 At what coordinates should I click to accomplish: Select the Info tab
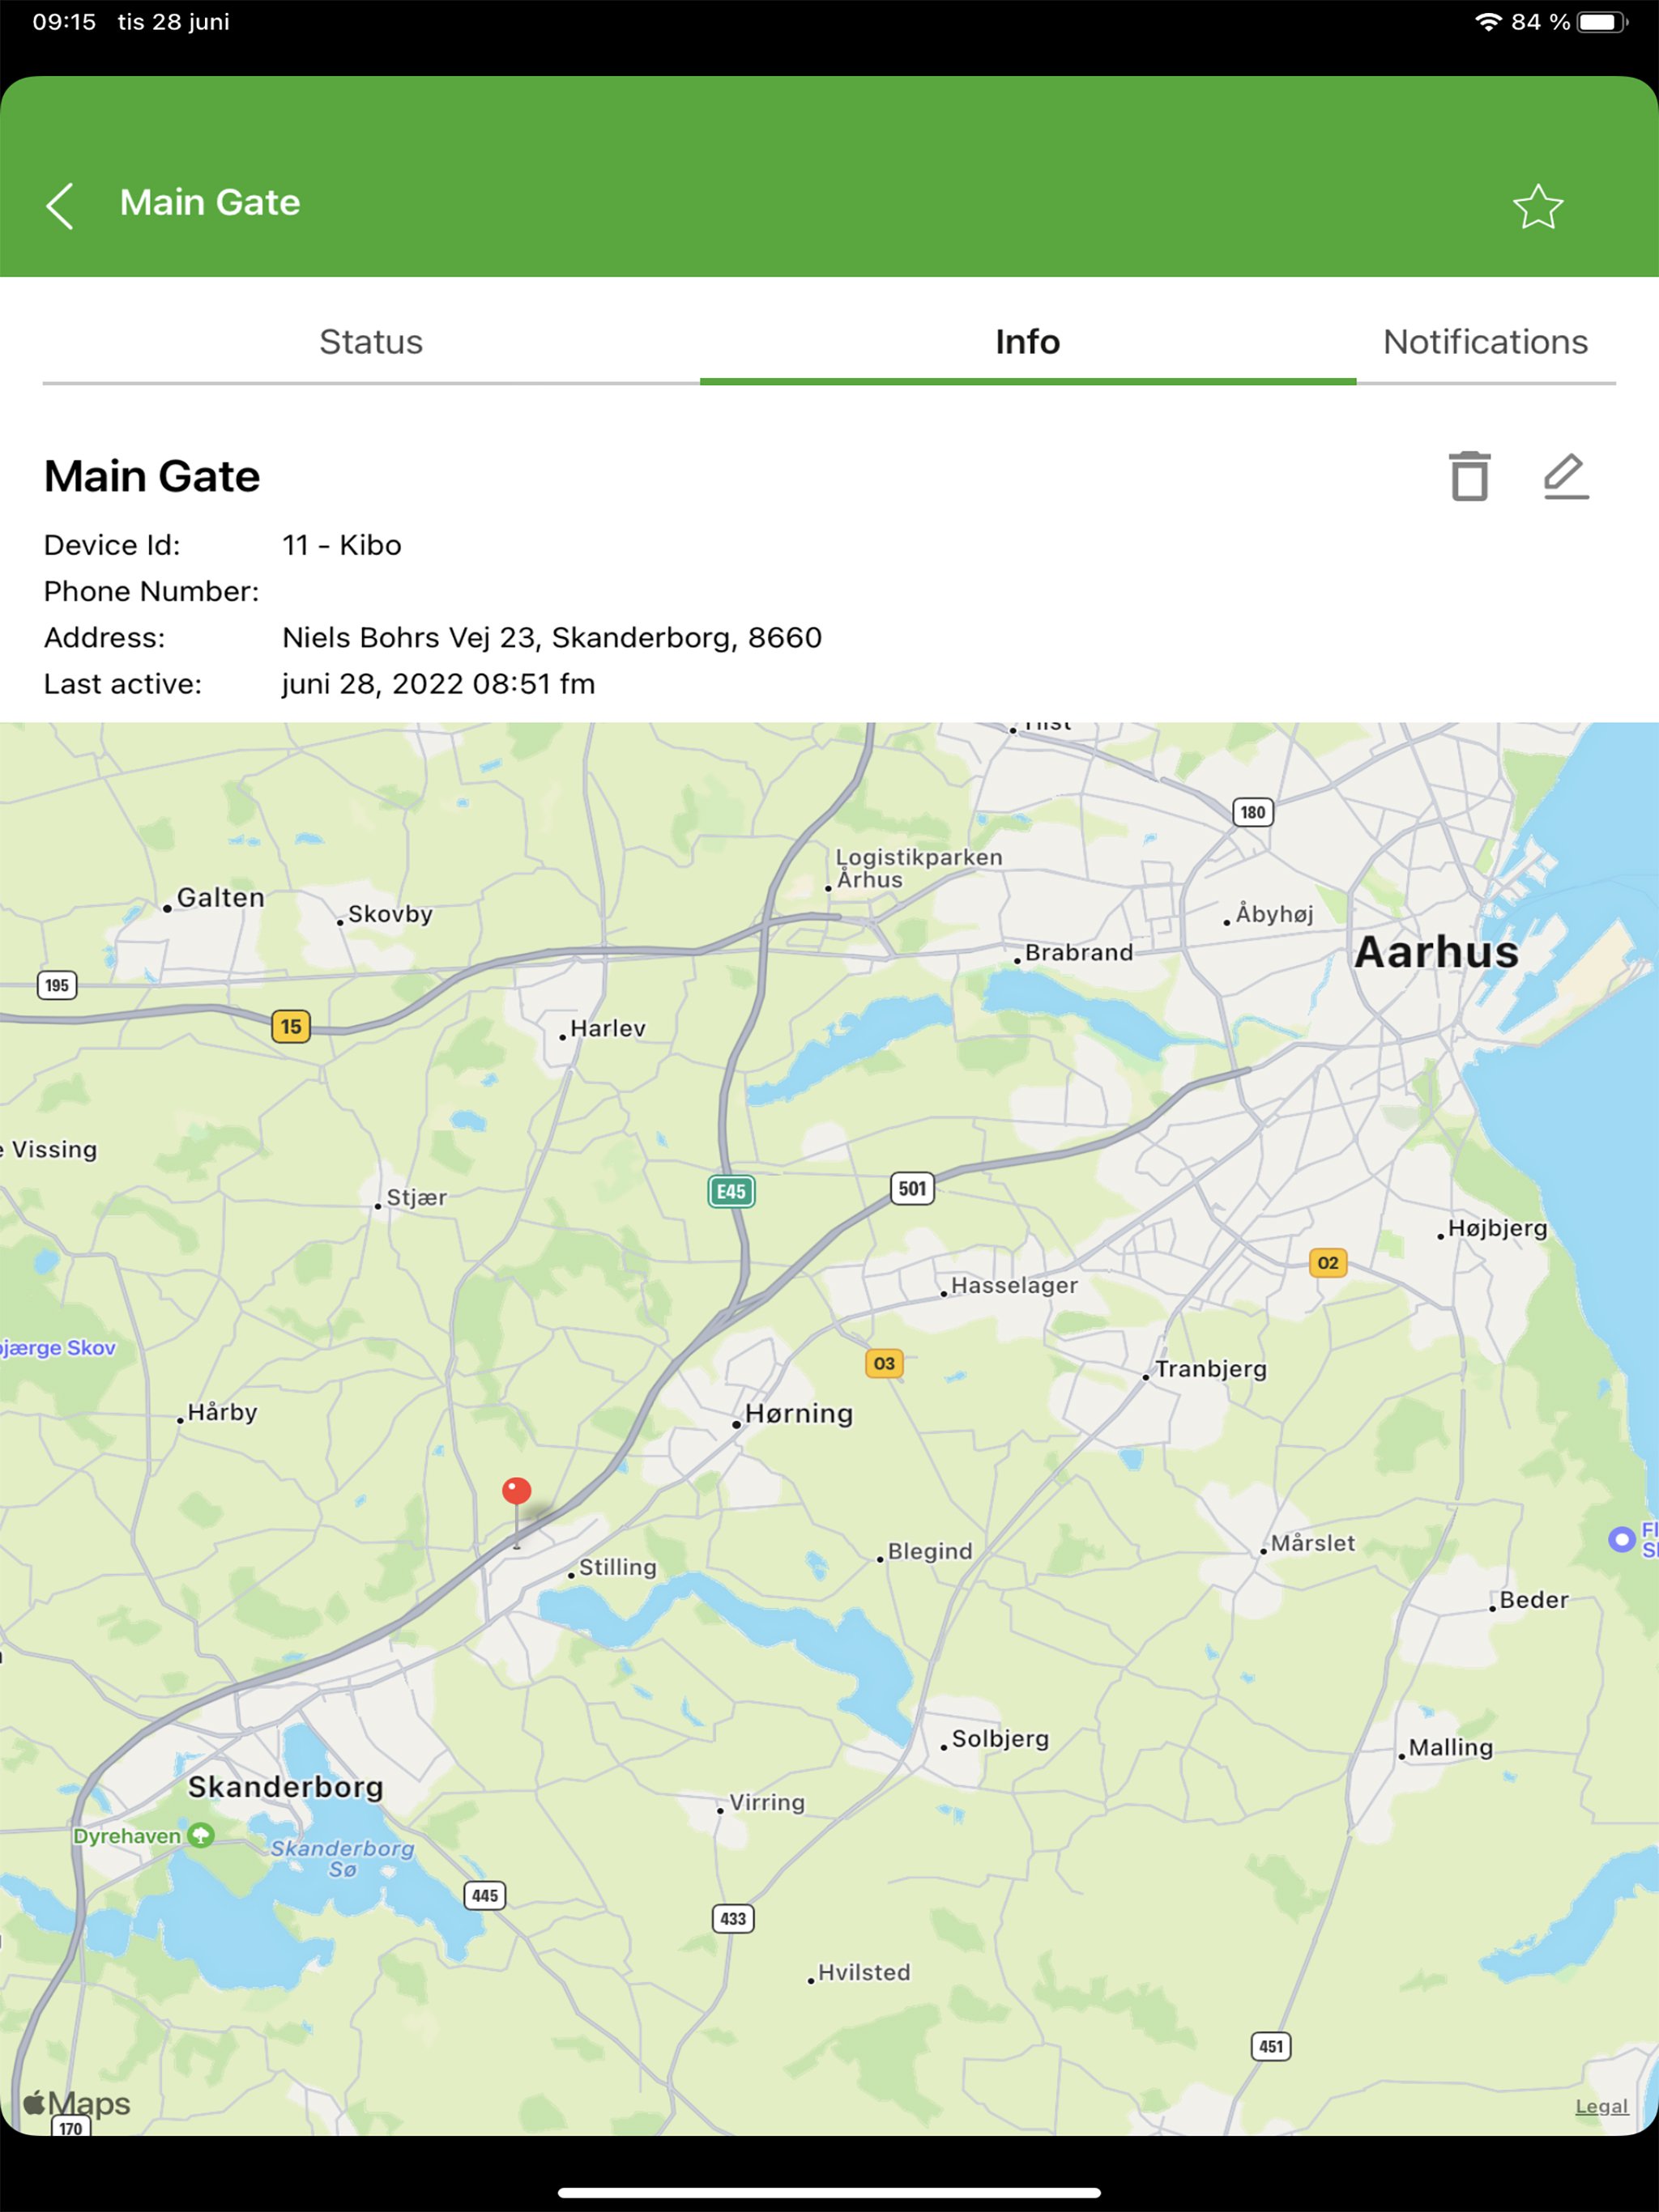click(x=1026, y=342)
